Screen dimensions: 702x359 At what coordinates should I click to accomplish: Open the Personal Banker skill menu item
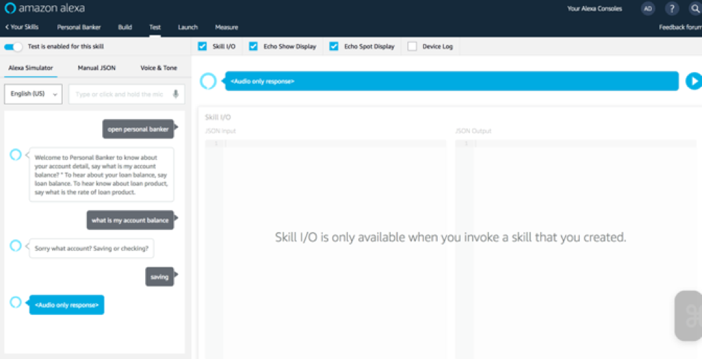tap(79, 27)
